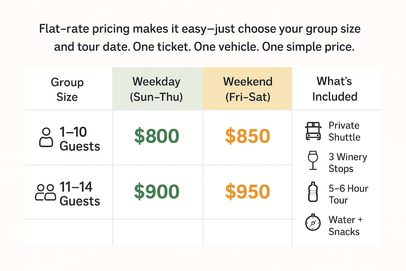Click the What's Included header
Image resolution: width=406 pixels, height=271 pixels.
click(335, 89)
